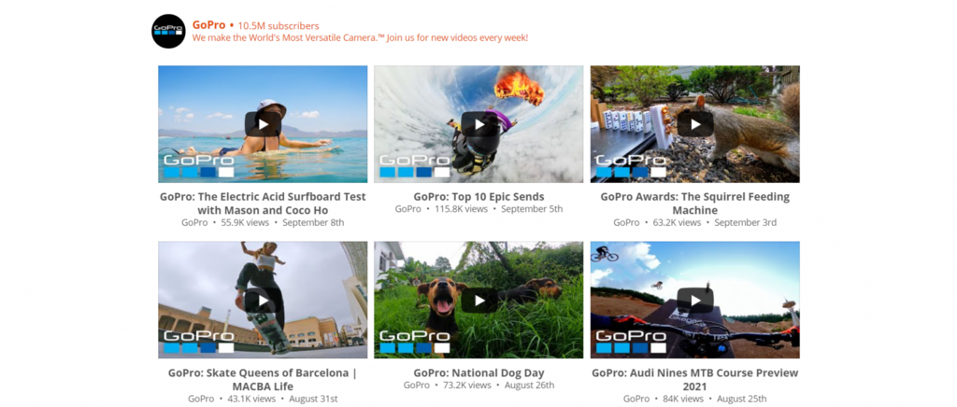Open the Skate Queens of Barcelona title

263,380
